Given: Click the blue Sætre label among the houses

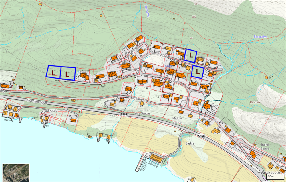Looking at the screenshot, I should click(168, 66).
